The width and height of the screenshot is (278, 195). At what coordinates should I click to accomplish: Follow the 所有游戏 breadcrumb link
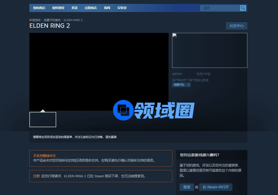point(35,20)
